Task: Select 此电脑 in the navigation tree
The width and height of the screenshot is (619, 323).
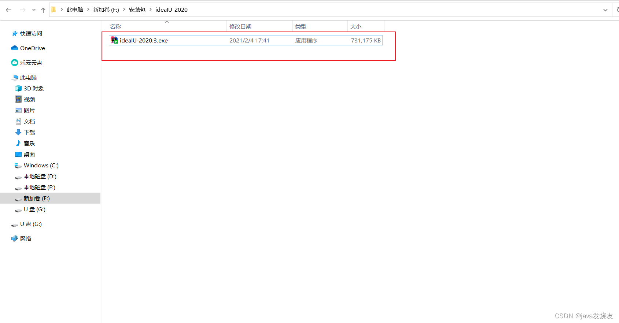Action: point(29,77)
